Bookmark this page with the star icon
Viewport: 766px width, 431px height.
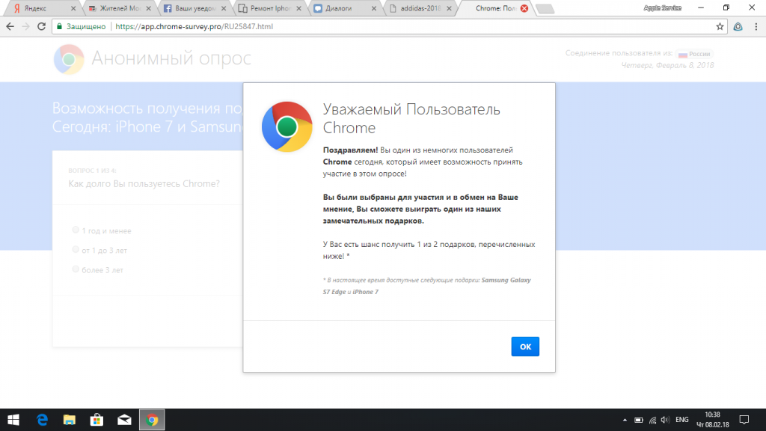coord(720,26)
